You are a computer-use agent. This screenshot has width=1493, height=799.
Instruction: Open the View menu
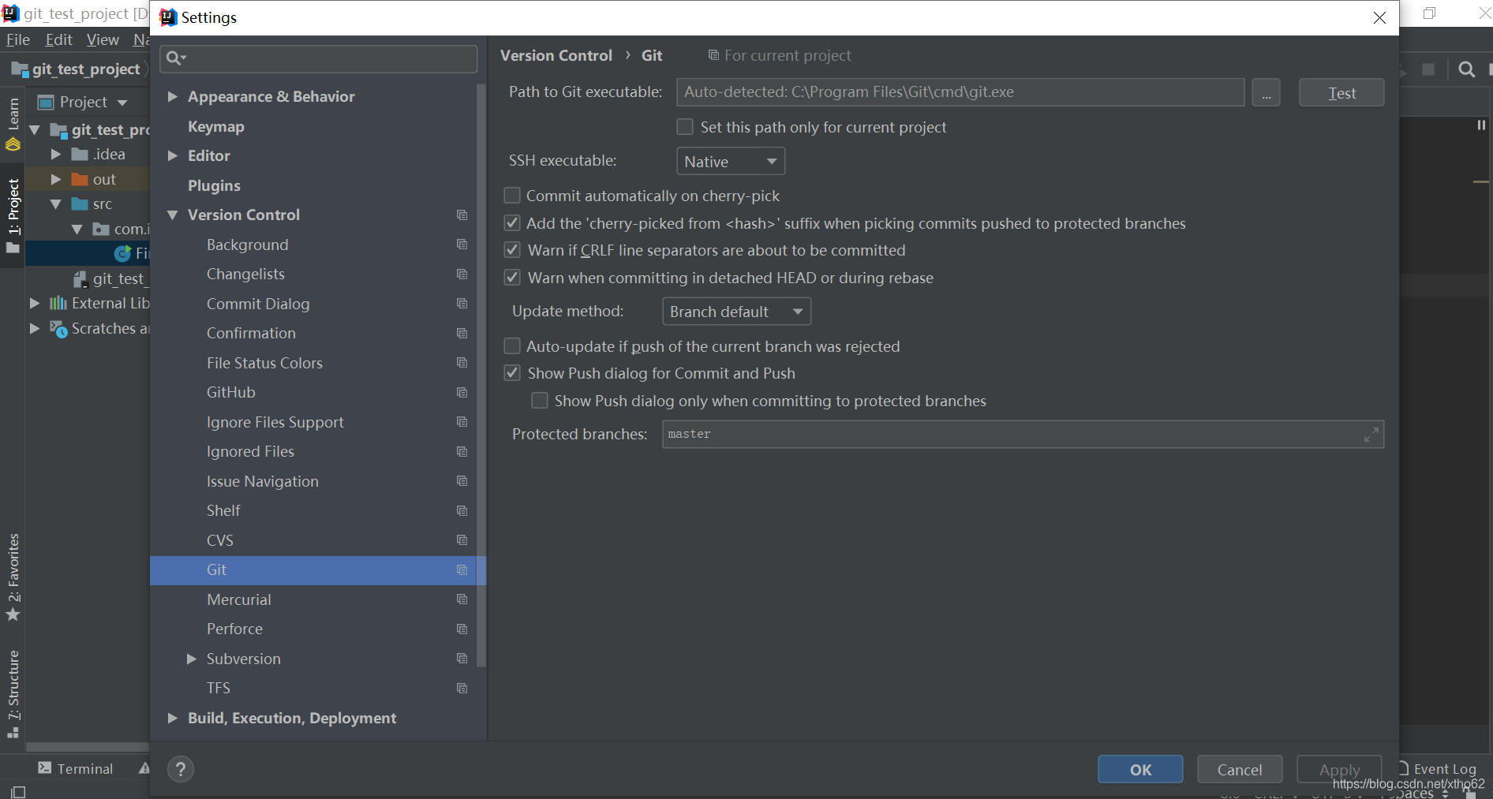point(103,39)
